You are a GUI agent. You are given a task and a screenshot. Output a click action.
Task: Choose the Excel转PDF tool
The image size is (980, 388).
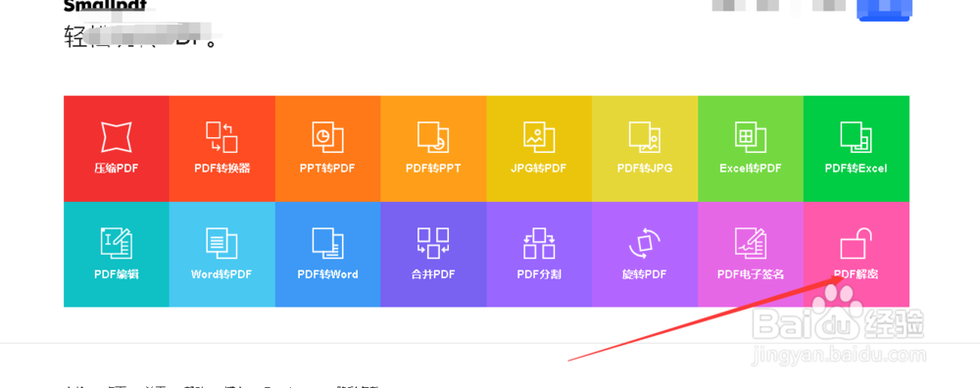click(x=751, y=149)
